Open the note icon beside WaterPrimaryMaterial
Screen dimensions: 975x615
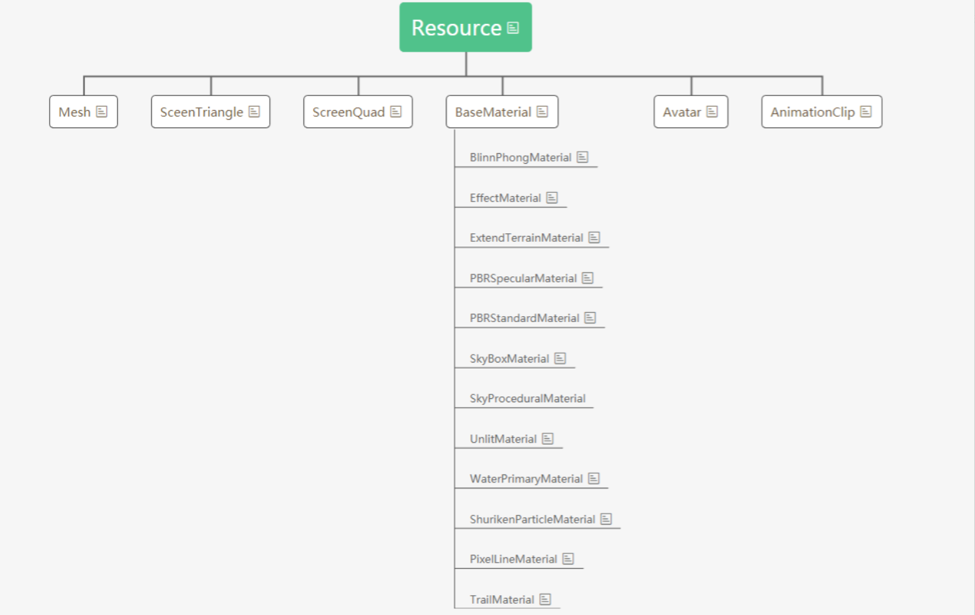[593, 478]
